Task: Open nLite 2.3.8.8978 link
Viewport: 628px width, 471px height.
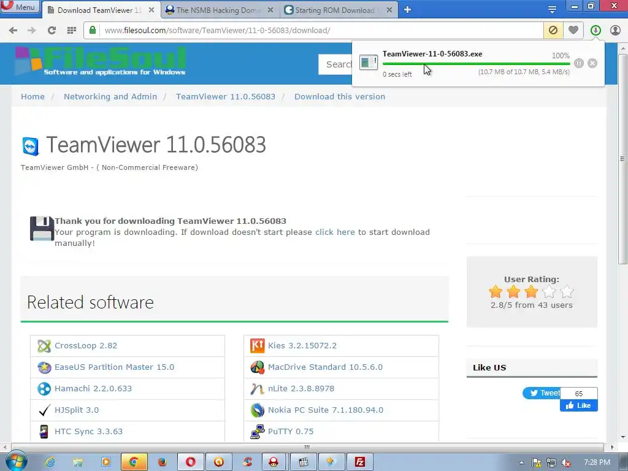Action: click(301, 388)
